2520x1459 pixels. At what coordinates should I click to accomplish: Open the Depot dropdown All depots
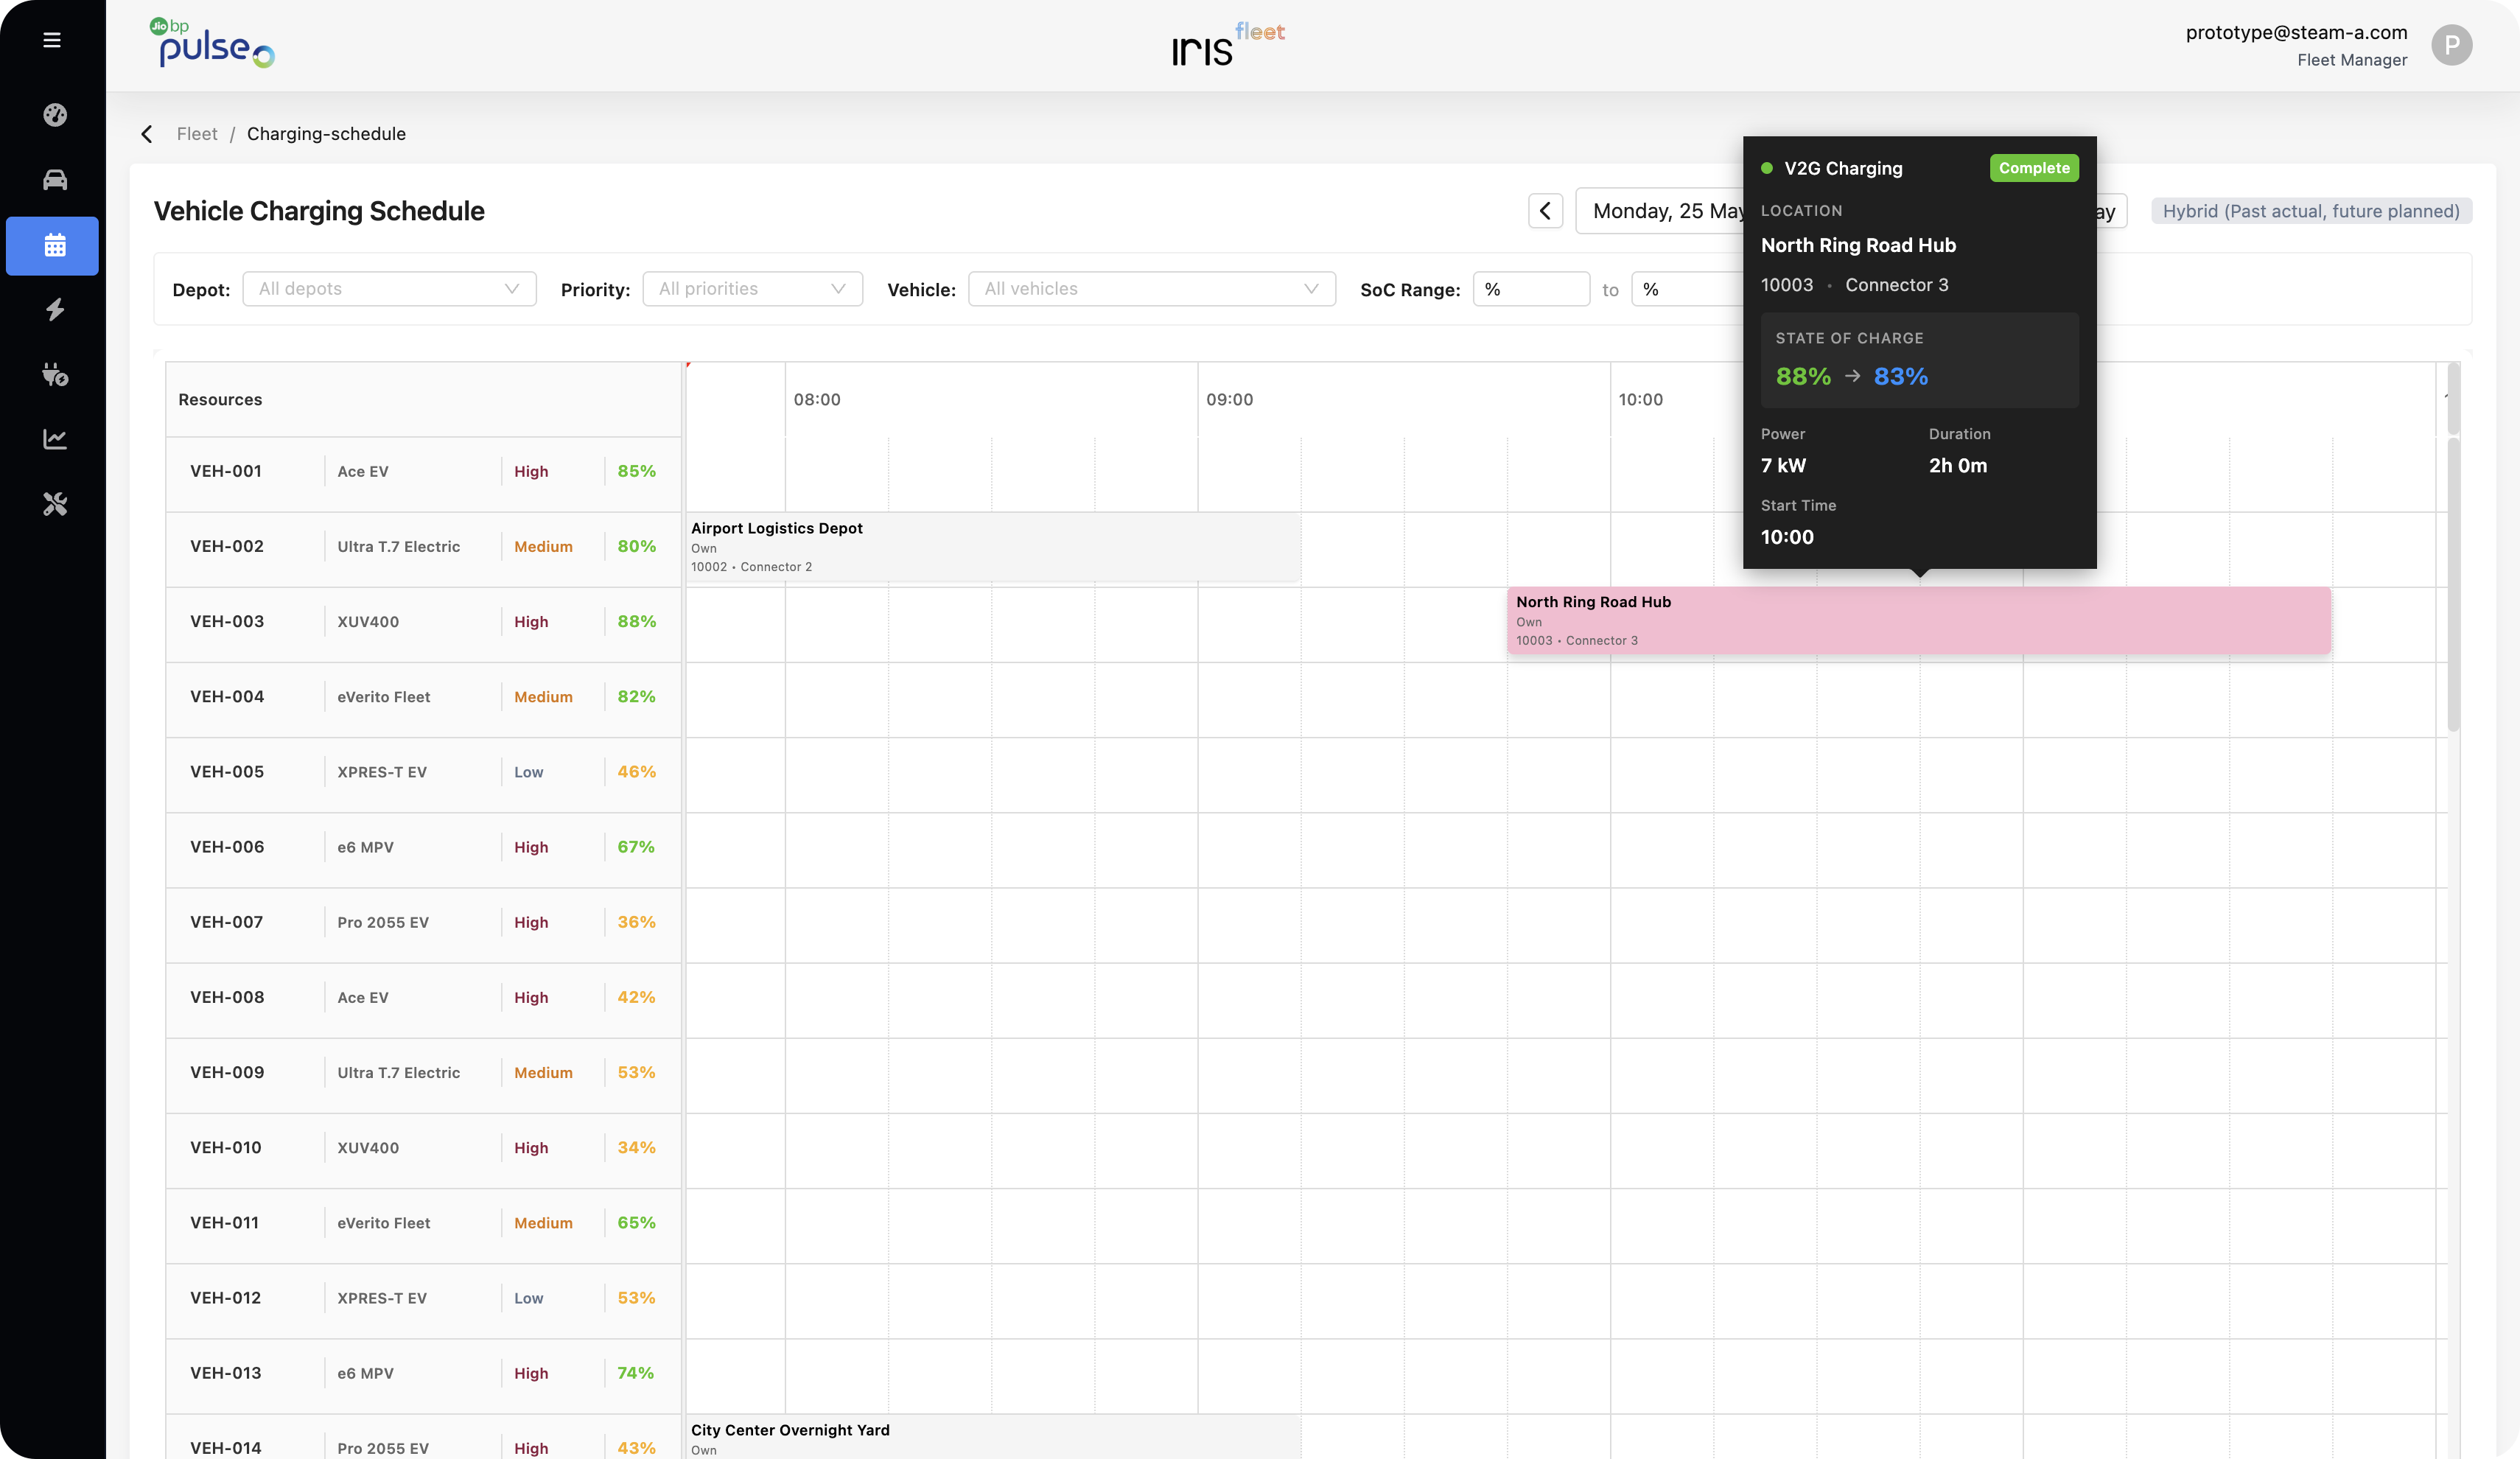(x=389, y=289)
